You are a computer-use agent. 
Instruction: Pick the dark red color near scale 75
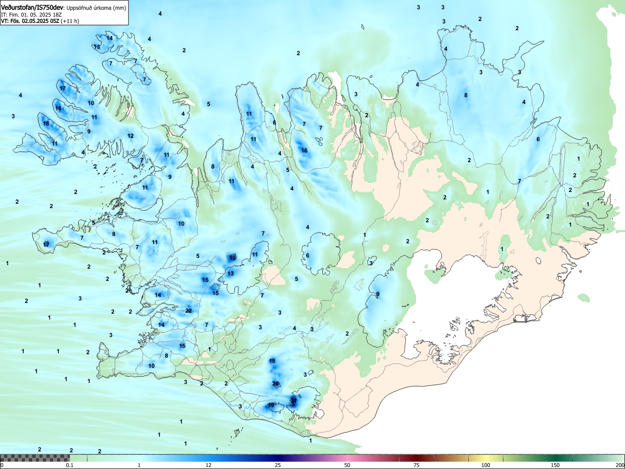(x=417, y=458)
